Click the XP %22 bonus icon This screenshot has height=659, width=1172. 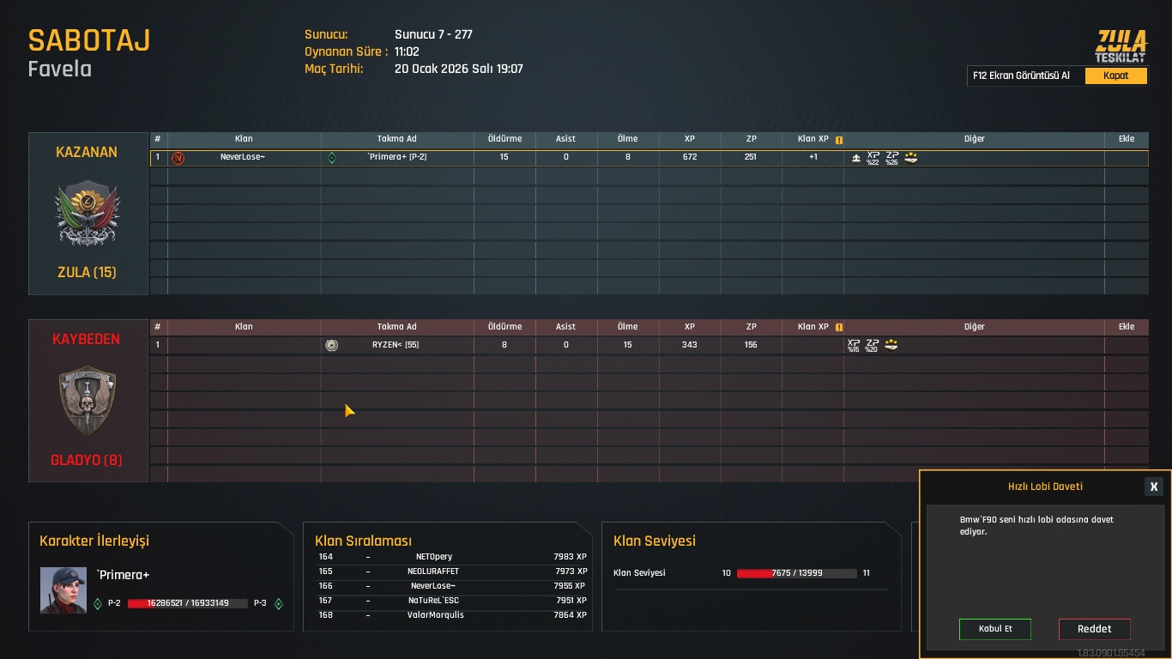tap(873, 158)
